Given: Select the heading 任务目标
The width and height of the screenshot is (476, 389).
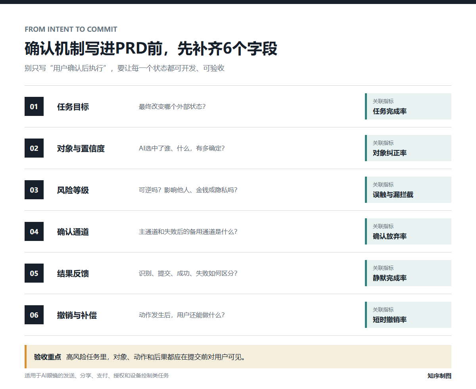Looking at the screenshot, I should [73, 107].
